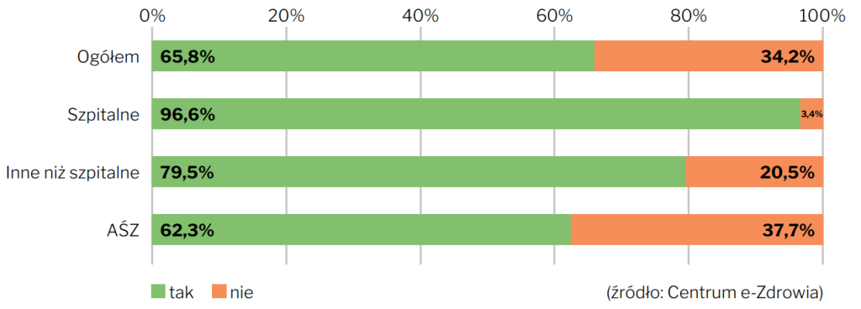Viewport: 861px width, 309px height.
Task: Click the 'nie' legend text
Action: click(241, 293)
